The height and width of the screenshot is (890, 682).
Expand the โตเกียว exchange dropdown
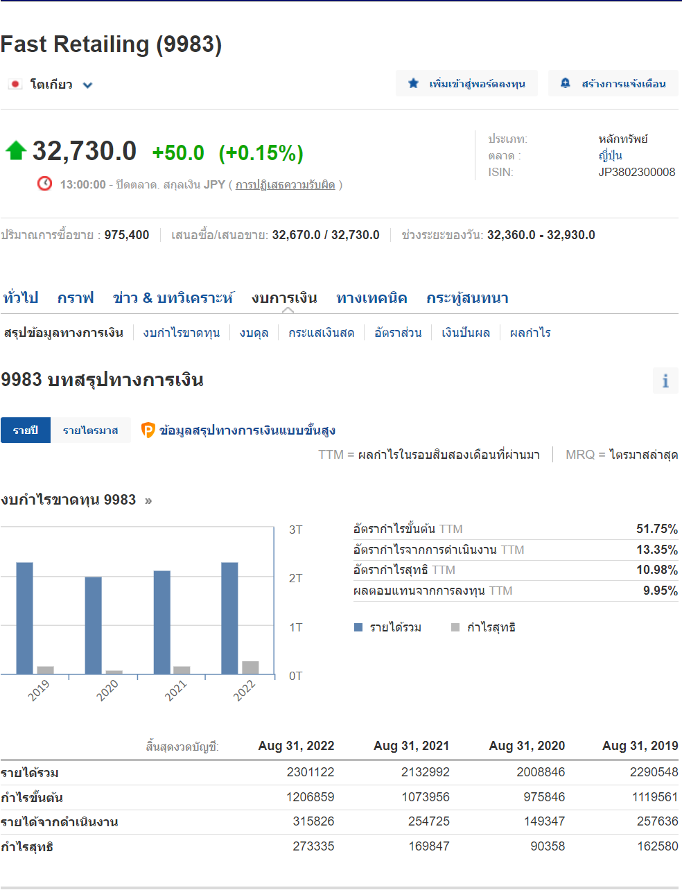[87, 85]
